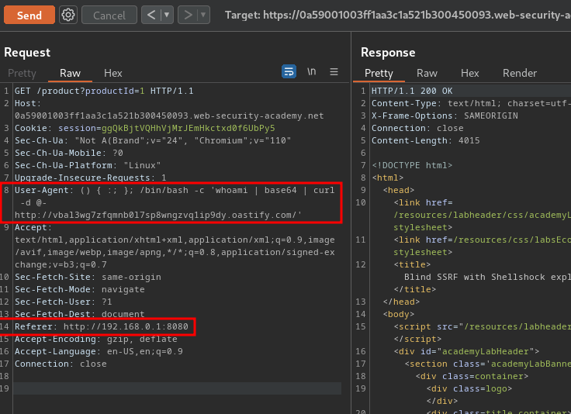Image resolution: width=571 pixels, height=414 pixels.
Task: Click the div id="academyLabHeader" line
Action: click(466, 351)
